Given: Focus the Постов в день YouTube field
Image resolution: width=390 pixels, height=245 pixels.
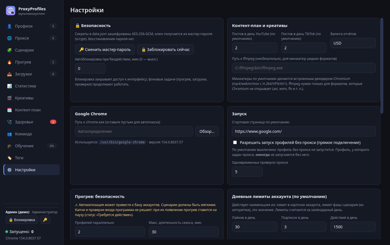Looking at the screenshot, I should [x=255, y=48].
